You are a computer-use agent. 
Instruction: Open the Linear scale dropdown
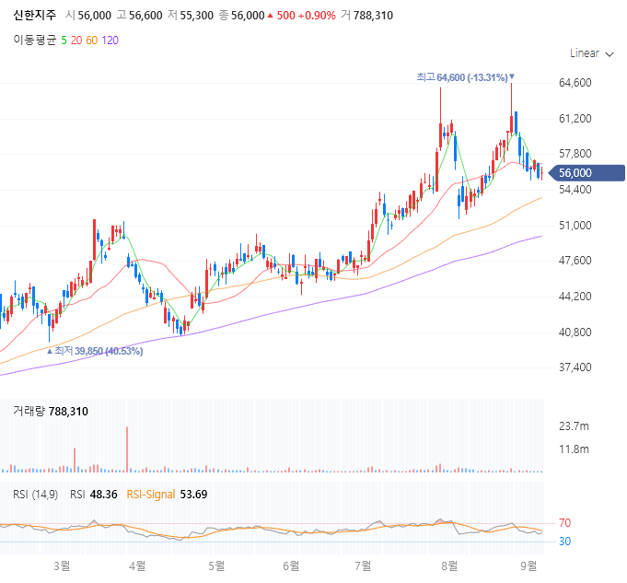pyautogui.click(x=591, y=53)
